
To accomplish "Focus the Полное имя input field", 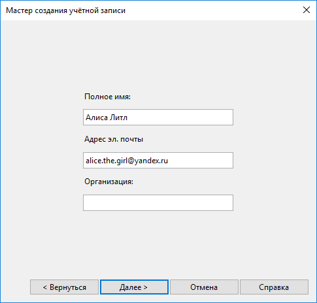I will 158,118.
